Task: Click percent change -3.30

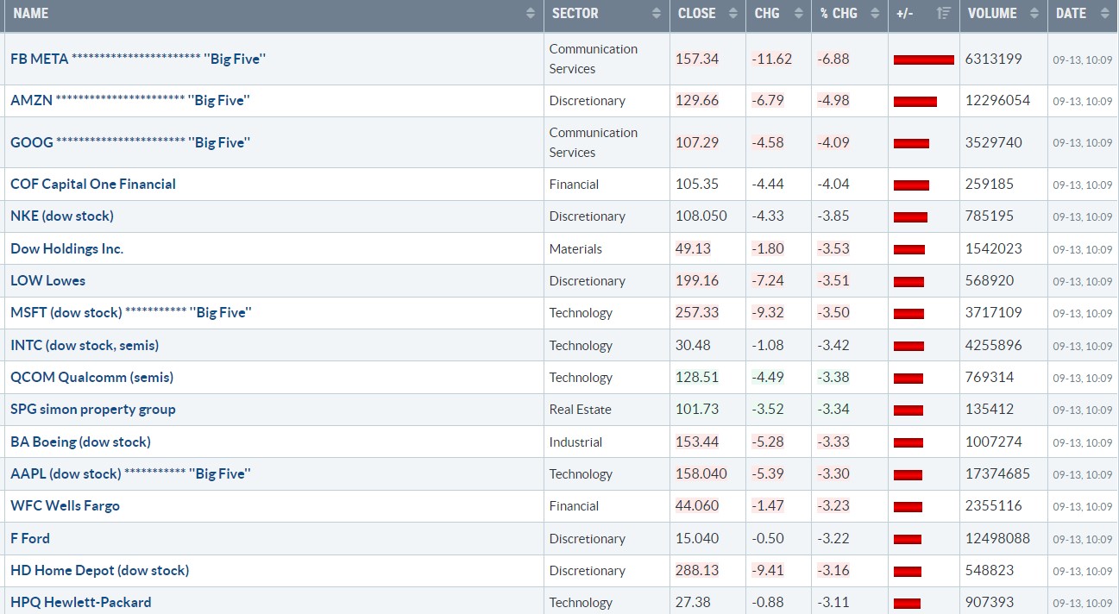Action: 833,473
